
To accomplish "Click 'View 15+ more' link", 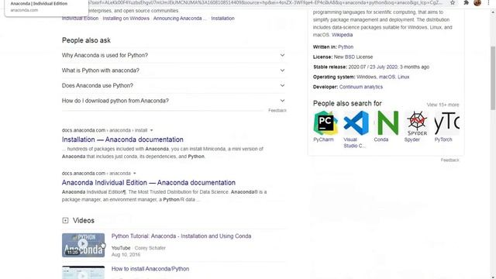I will pos(443,105).
